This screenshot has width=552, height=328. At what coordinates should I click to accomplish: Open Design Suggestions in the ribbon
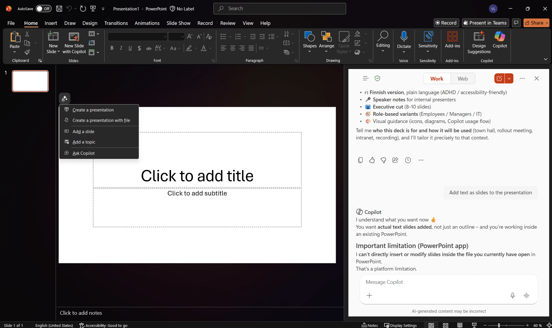point(479,43)
